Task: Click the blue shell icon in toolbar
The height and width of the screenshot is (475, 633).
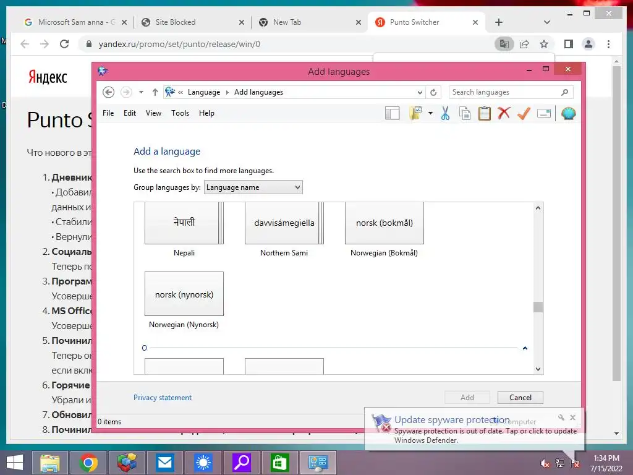Action: pyautogui.click(x=569, y=114)
